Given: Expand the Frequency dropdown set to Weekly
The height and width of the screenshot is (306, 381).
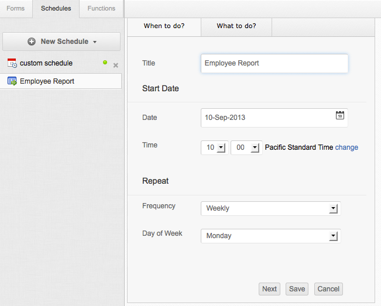Looking at the screenshot, I should [333, 208].
